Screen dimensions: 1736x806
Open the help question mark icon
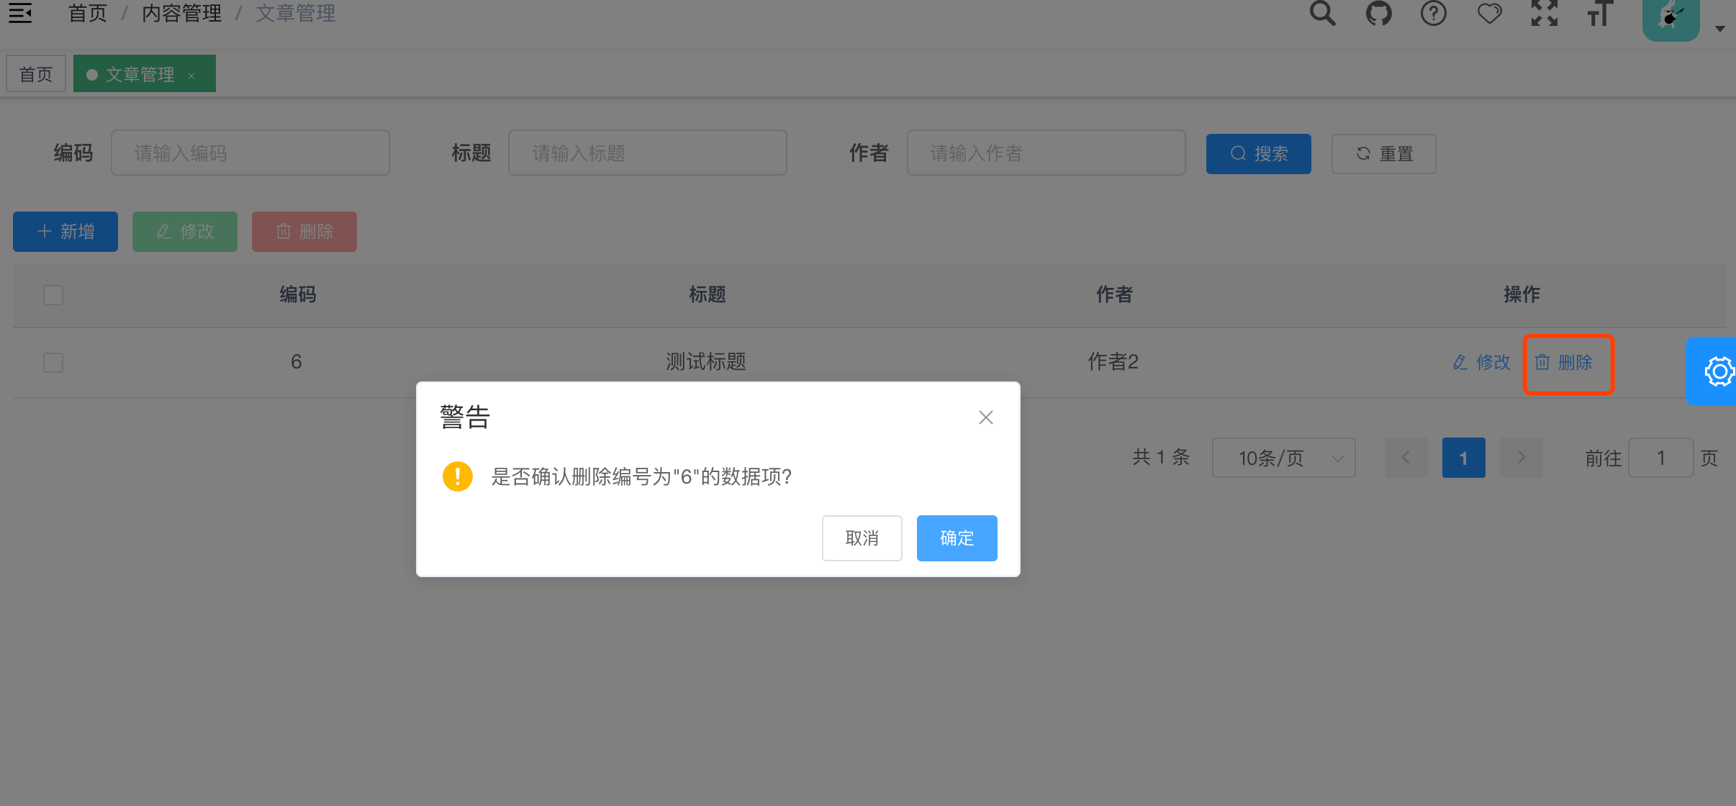[x=1433, y=13]
